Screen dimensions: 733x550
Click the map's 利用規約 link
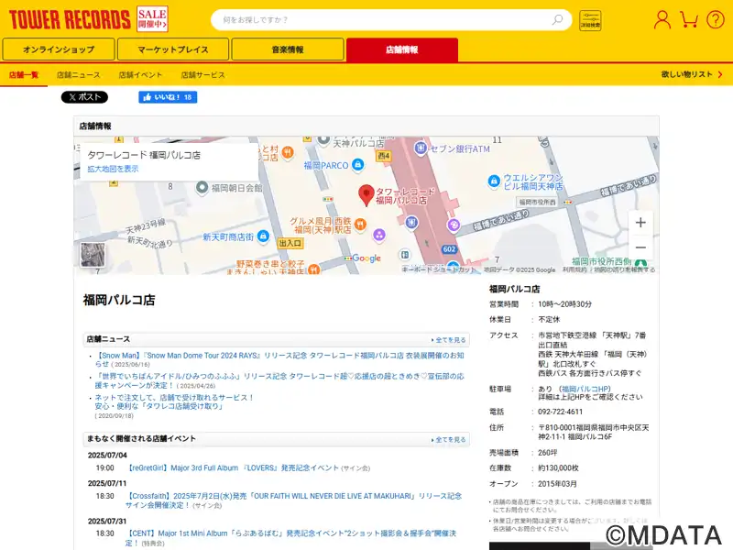[x=574, y=269]
